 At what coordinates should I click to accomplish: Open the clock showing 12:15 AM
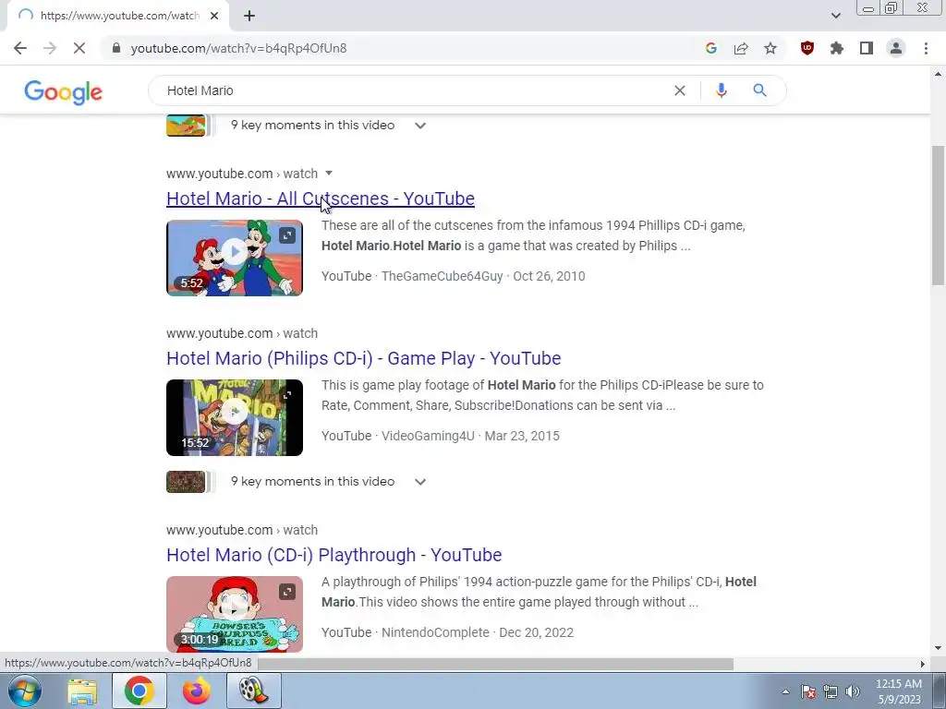pyautogui.click(x=898, y=691)
